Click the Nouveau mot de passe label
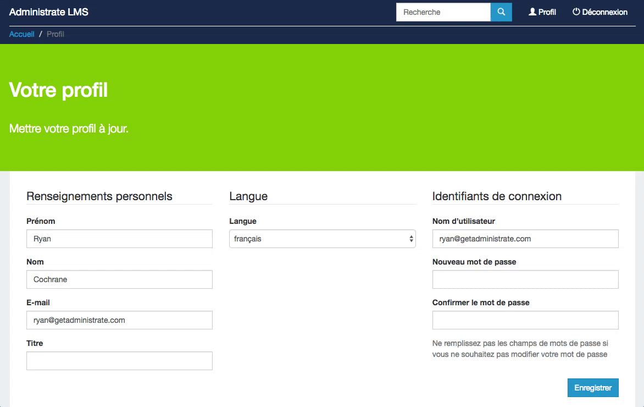 click(x=474, y=262)
